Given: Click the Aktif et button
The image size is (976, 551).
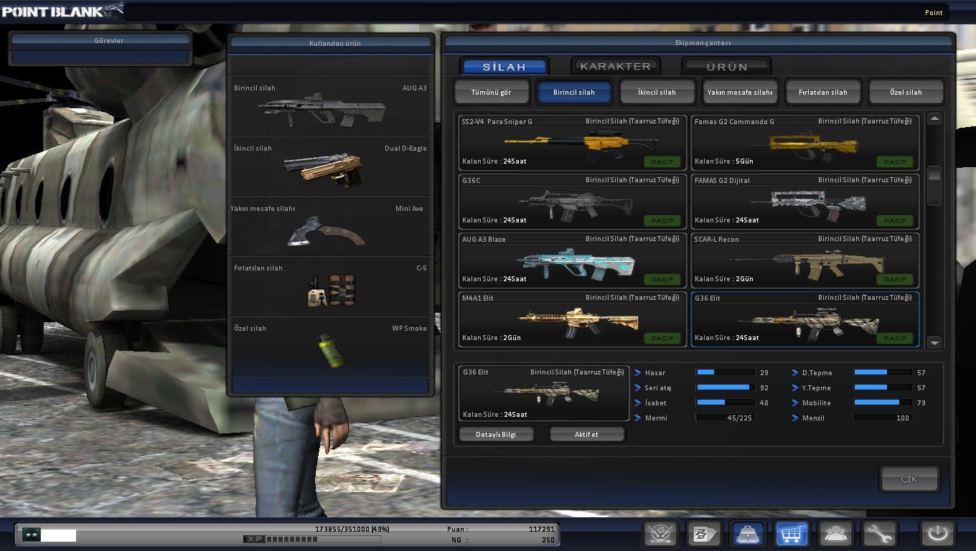Looking at the screenshot, I should point(586,435).
